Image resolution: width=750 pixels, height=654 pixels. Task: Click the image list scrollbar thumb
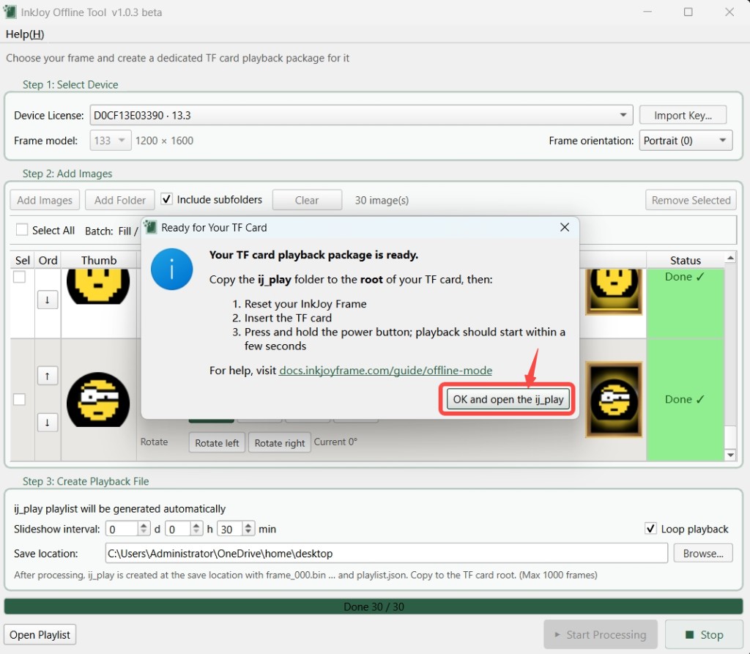click(730, 437)
